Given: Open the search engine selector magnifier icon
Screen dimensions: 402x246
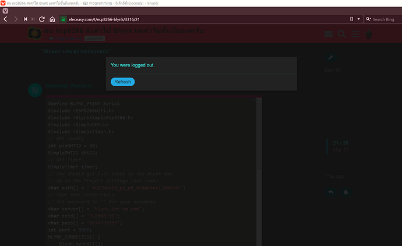Looking at the screenshot, I should coord(368,19).
